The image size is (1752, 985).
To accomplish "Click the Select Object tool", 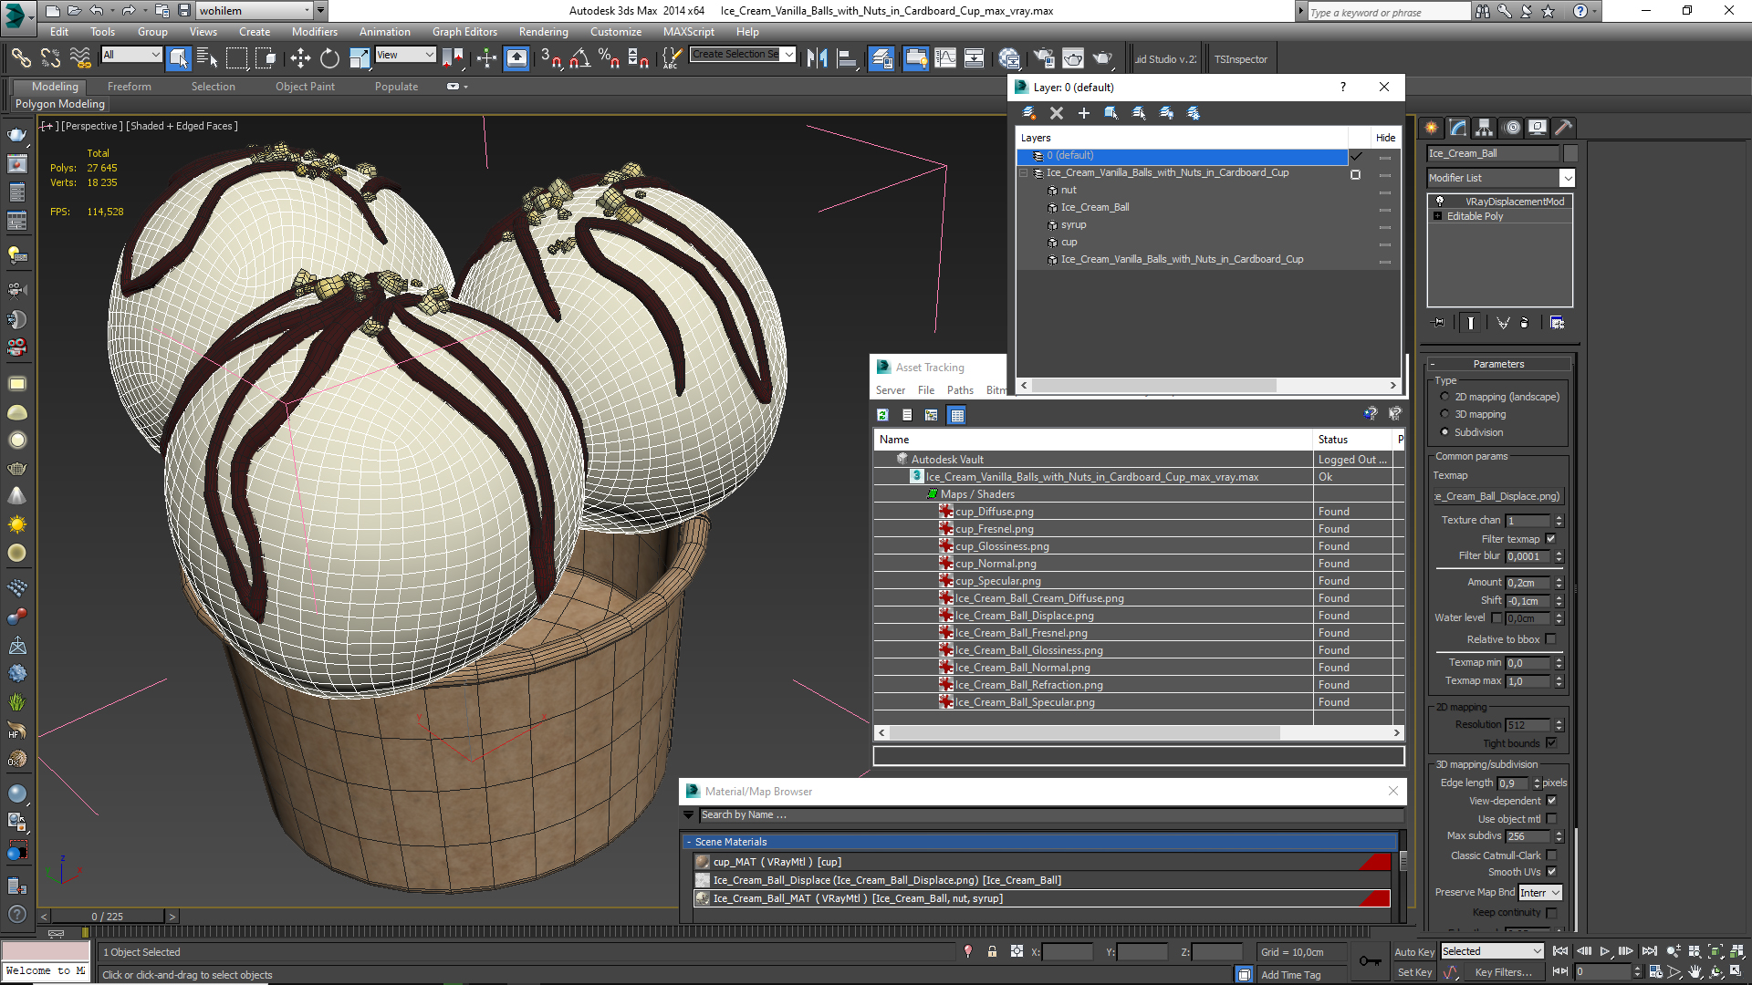I will pos(179,58).
